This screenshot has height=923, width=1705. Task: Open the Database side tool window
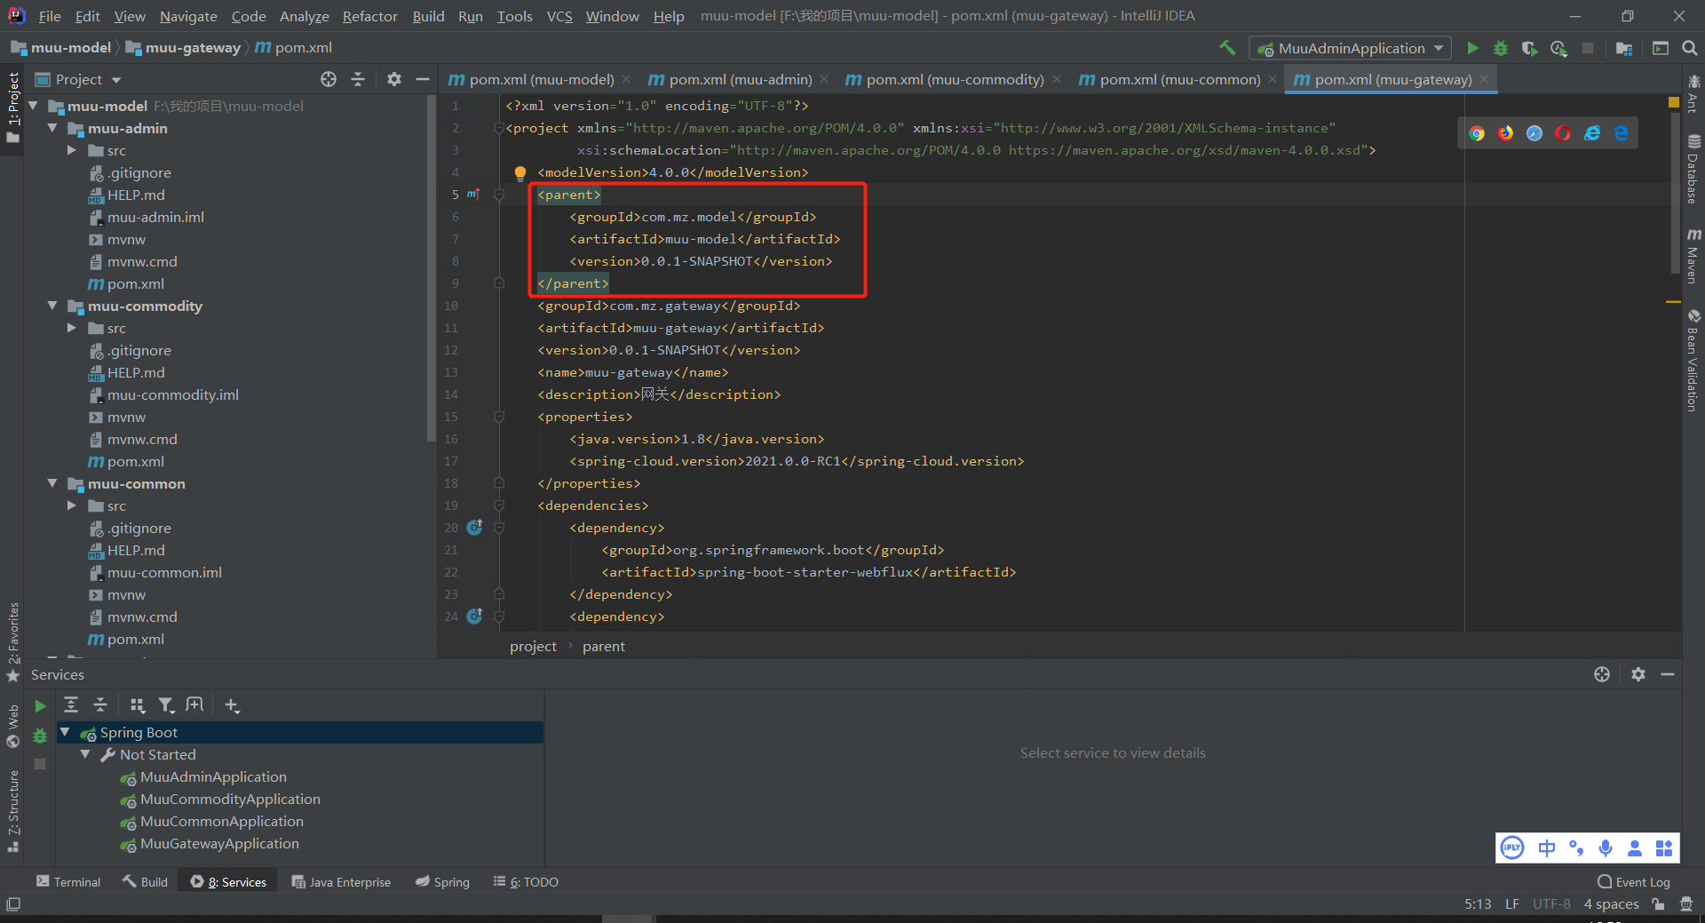click(x=1693, y=169)
